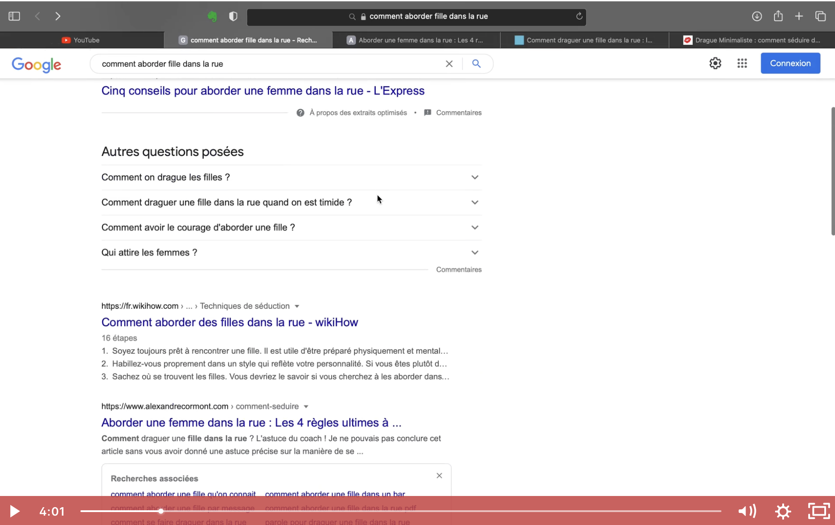The image size is (835, 525).
Task: Go back with the back arrow
Action: coord(38,17)
